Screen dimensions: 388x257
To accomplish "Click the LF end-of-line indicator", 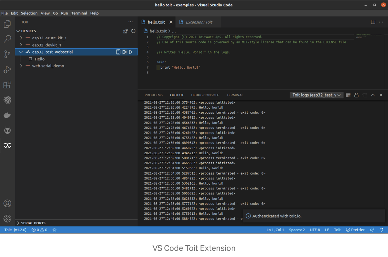I will [327, 230].
